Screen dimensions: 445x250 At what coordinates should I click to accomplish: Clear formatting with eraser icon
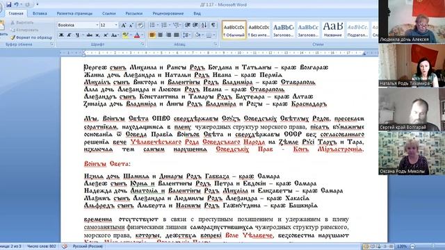[x=140, y=25]
